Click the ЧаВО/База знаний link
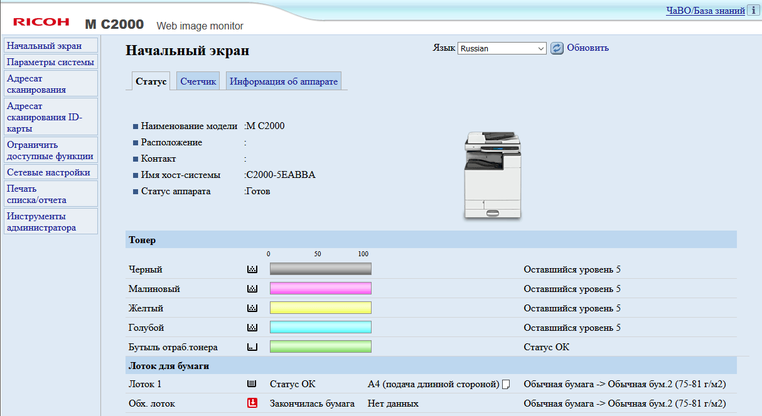Image resolution: width=762 pixels, height=416 pixels. 706,11
